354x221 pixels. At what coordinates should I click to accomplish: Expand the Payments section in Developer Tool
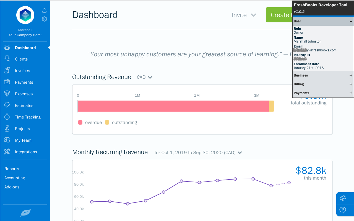point(351,93)
